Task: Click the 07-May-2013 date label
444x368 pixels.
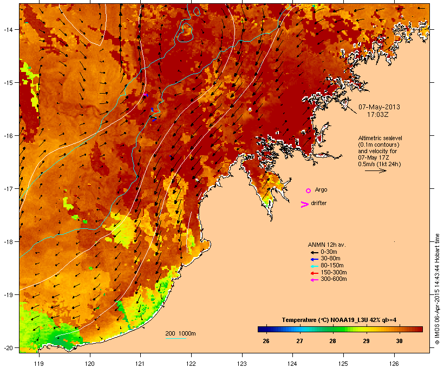Action: coord(379,107)
